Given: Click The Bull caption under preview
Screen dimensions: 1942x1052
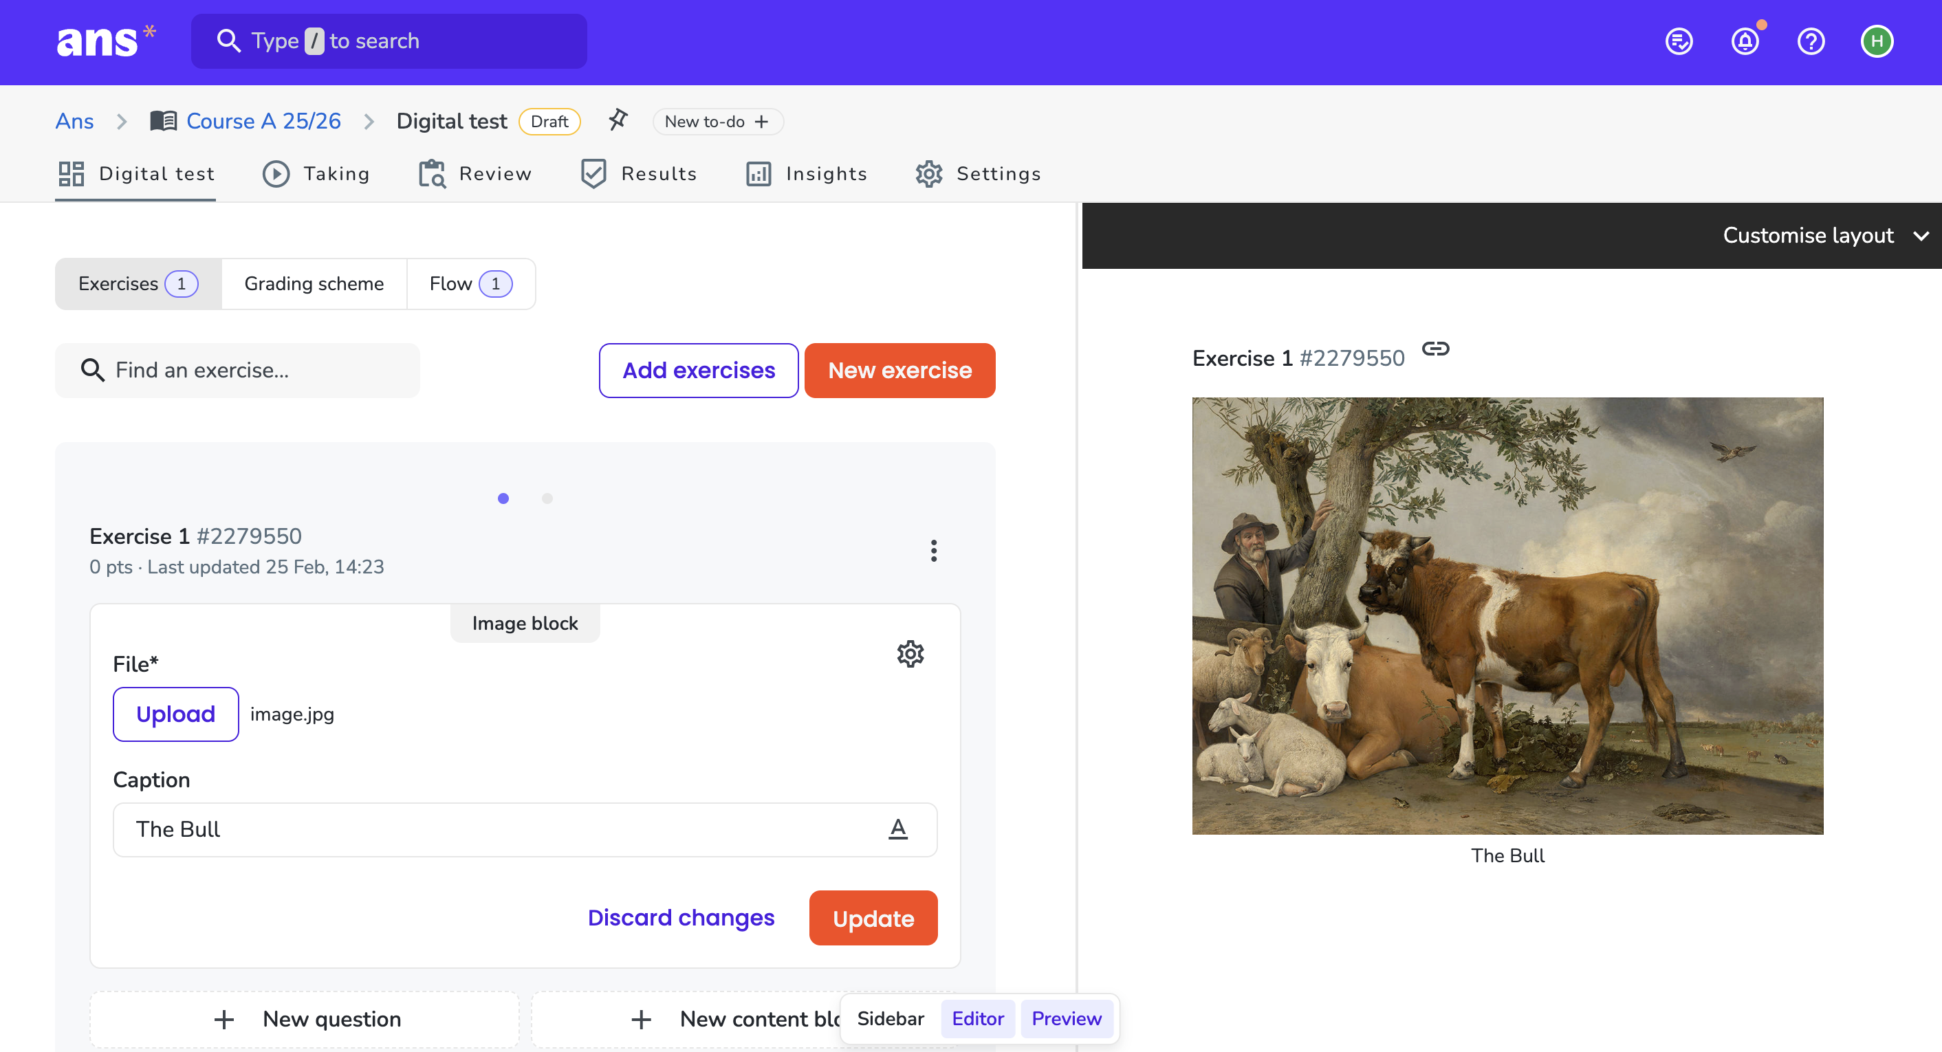Looking at the screenshot, I should [1508, 856].
